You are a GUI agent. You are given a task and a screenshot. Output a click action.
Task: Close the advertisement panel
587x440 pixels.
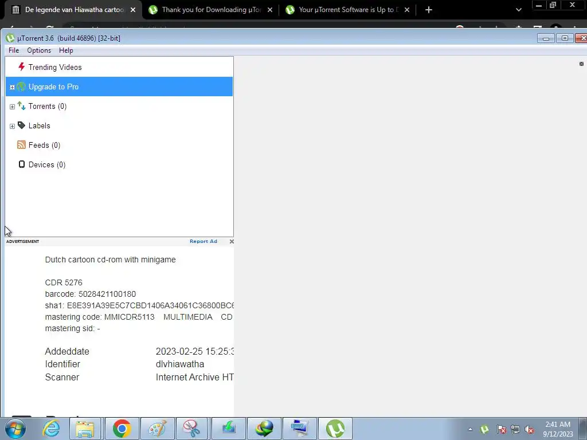tap(232, 241)
